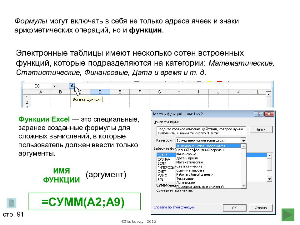Click the D8 name box field
Image resolution: width=300 pixels, height=225 pixels.
[37, 86]
